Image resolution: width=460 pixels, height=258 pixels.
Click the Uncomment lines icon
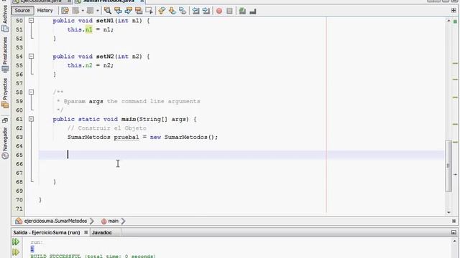252,11
